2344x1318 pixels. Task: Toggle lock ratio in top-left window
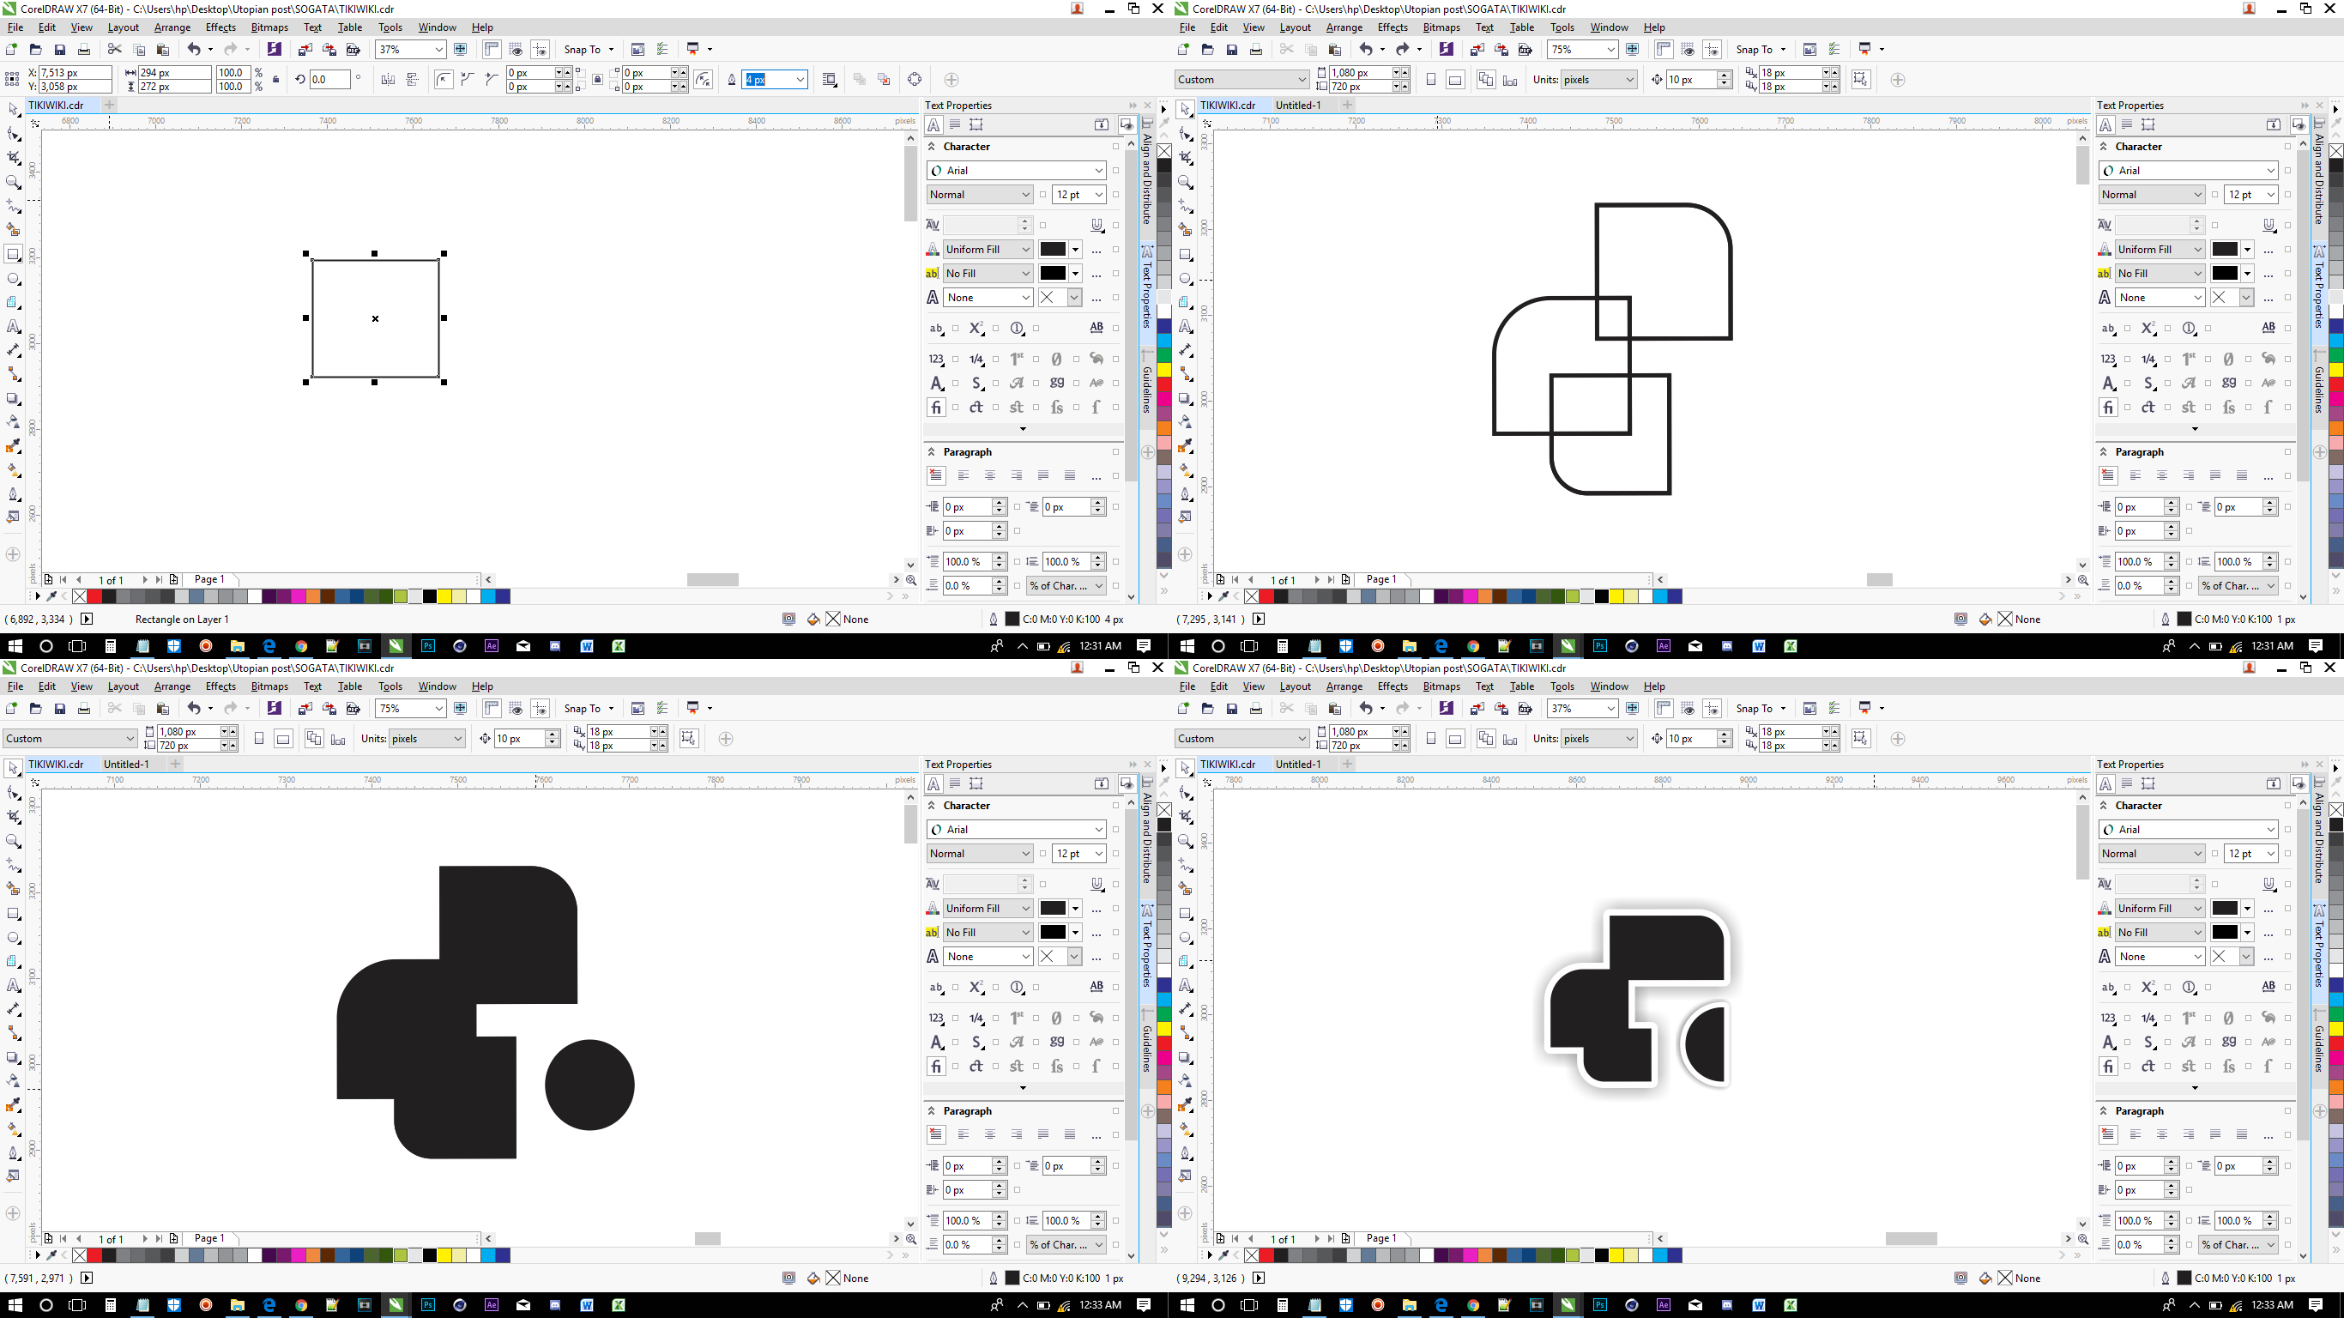276,80
